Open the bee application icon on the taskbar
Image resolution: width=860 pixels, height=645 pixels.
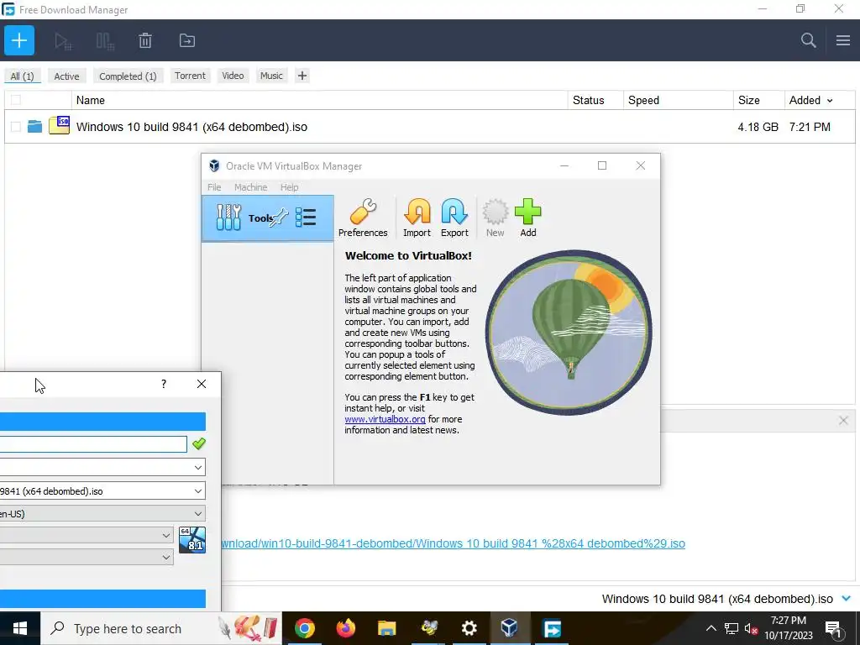(428, 628)
